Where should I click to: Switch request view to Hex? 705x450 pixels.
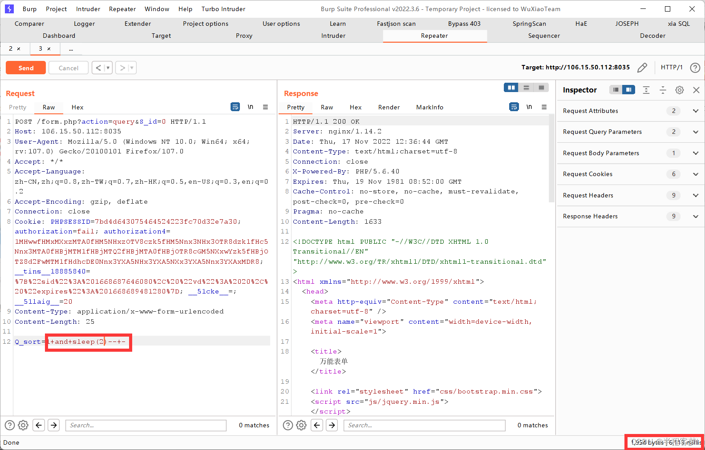point(77,107)
